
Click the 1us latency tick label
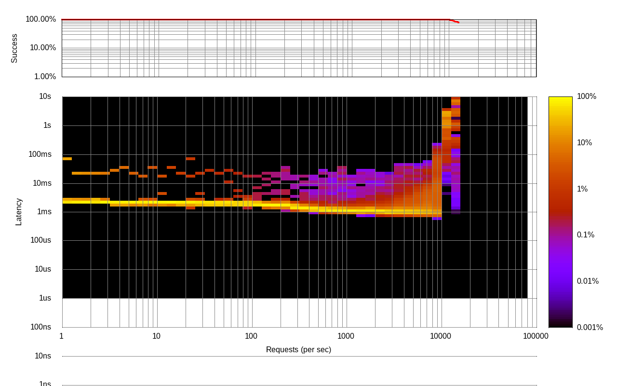click(45, 298)
